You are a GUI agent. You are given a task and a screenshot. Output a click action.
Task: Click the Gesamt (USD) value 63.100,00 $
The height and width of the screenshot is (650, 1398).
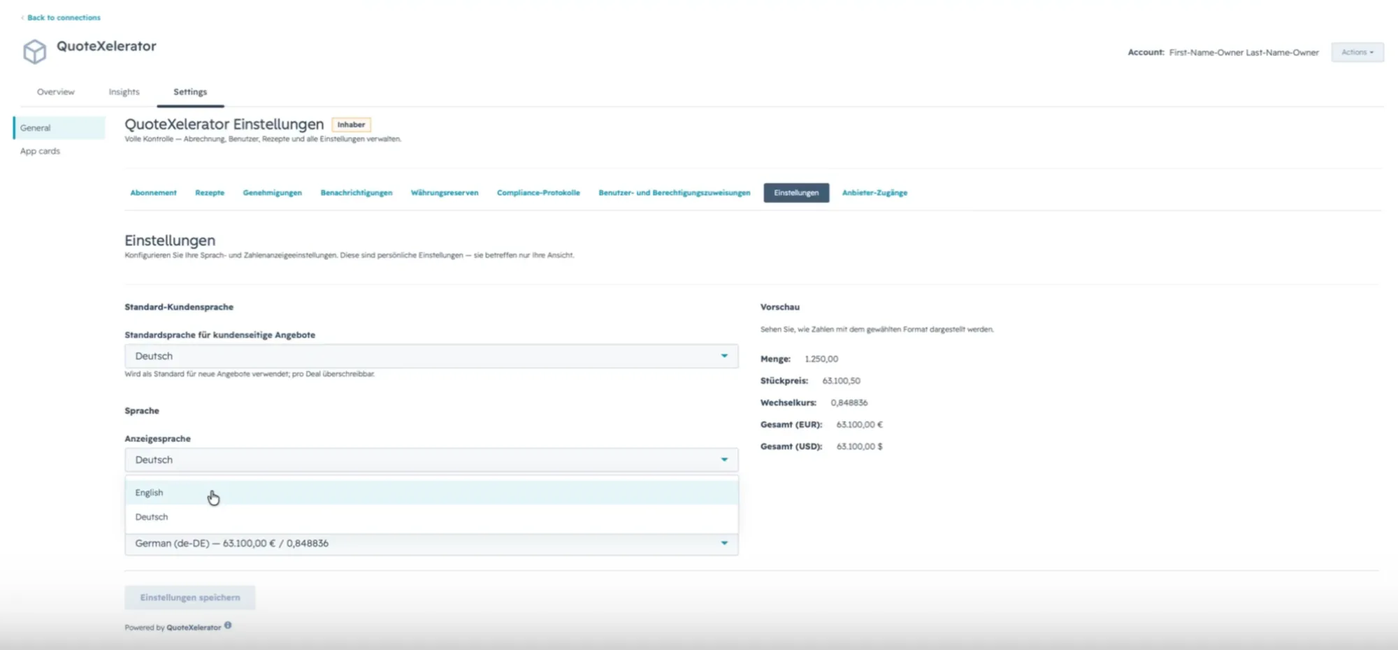pos(859,447)
